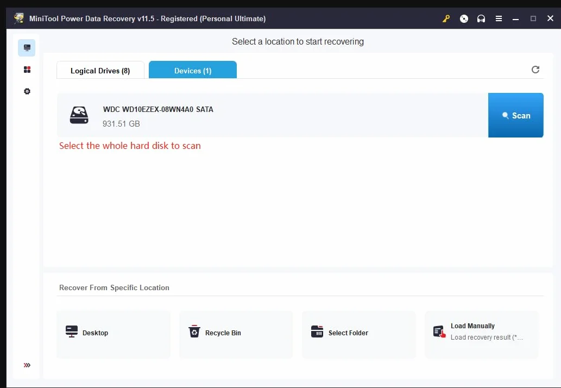Screen dimensions: 561x388
Task: Select the This PC sidebar icon
Action: pyautogui.click(x=27, y=48)
